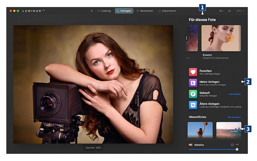The image size is (257, 161).
Task: Toggle the eye preview icon
Action: point(230,11)
